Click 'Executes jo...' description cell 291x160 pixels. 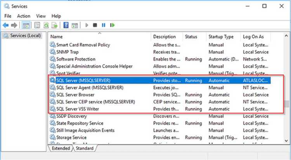[x=166, y=88]
